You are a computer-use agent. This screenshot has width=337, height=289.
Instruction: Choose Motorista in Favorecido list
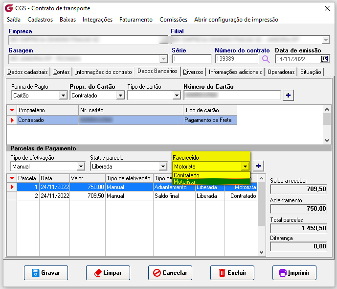211,182
